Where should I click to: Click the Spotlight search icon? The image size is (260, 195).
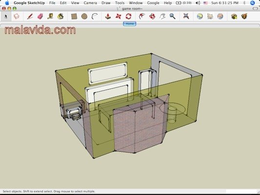pyautogui.click(x=252, y=3)
